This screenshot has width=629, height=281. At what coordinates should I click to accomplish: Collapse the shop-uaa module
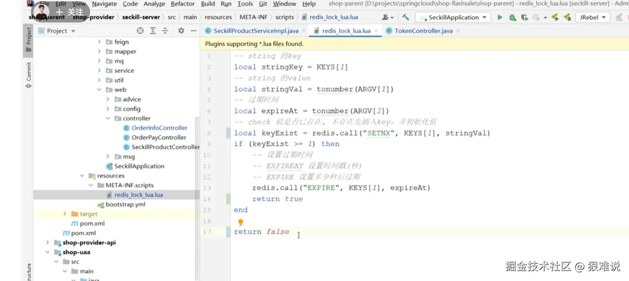click(48, 252)
